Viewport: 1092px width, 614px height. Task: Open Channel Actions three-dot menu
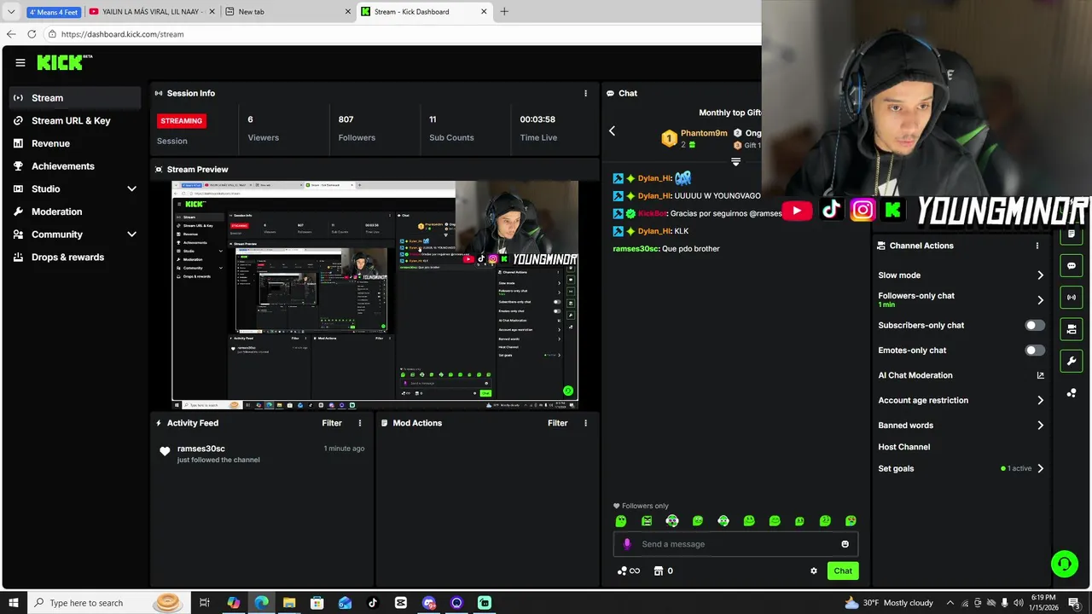pyautogui.click(x=1037, y=246)
